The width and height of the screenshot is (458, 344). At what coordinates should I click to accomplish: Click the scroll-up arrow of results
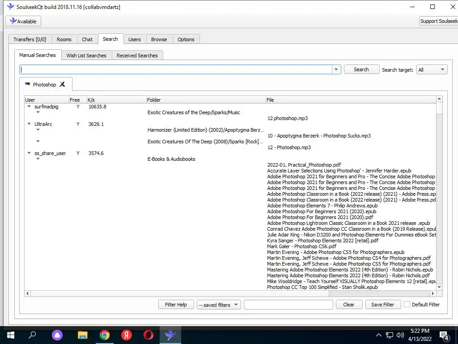pyautogui.click(x=439, y=99)
